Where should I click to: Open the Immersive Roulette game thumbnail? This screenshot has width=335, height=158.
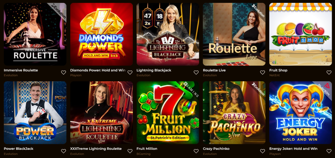pyautogui.click(x=35, y=34)
